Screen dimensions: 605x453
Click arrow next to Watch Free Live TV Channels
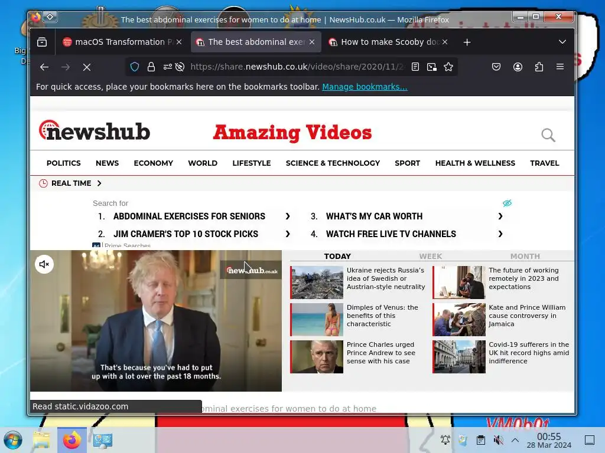(x=500, y=234)
